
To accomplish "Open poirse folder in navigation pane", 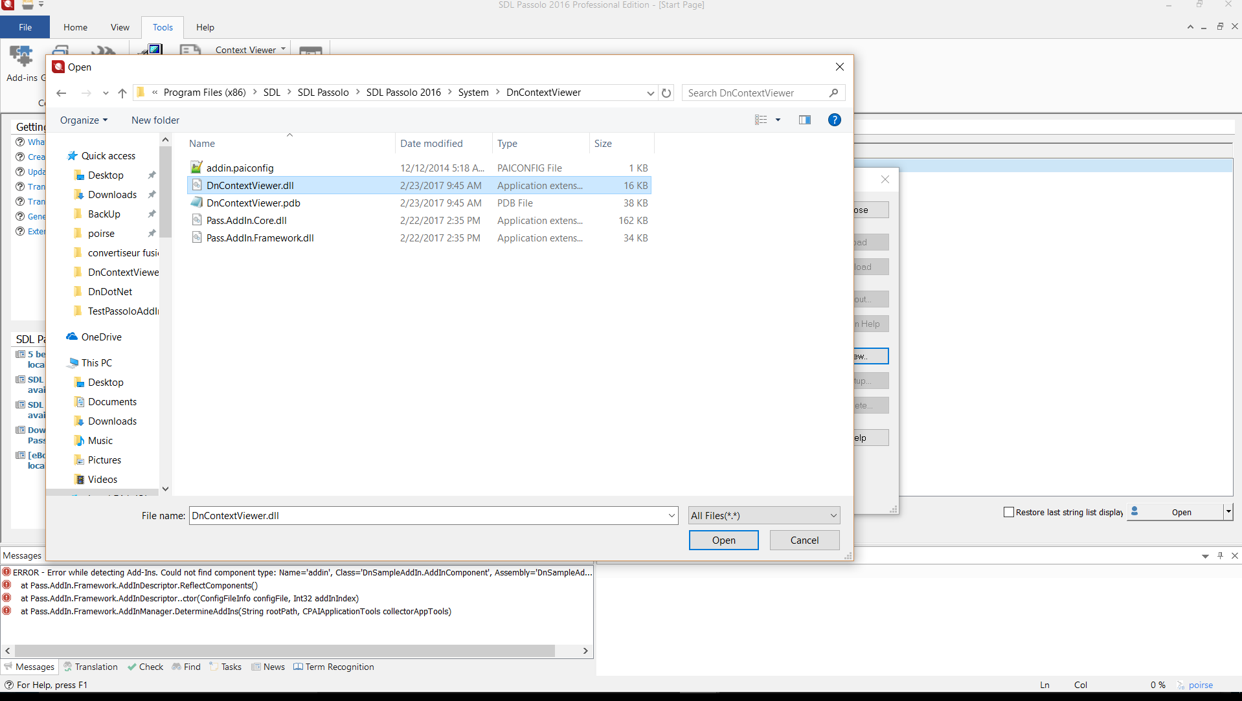I will [x=101, y=234].
